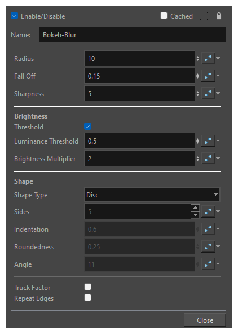Click the function curve icon for Luminance Threshold
The image size is (238, 334).
(x=208, y=141)
